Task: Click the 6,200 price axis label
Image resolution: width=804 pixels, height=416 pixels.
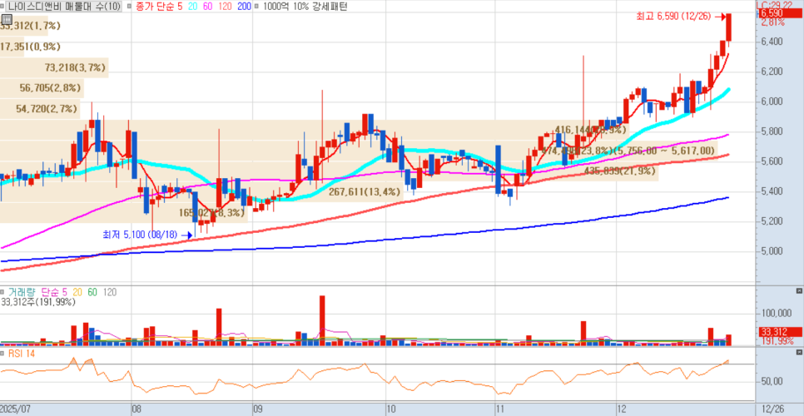Action: [772, 72]
